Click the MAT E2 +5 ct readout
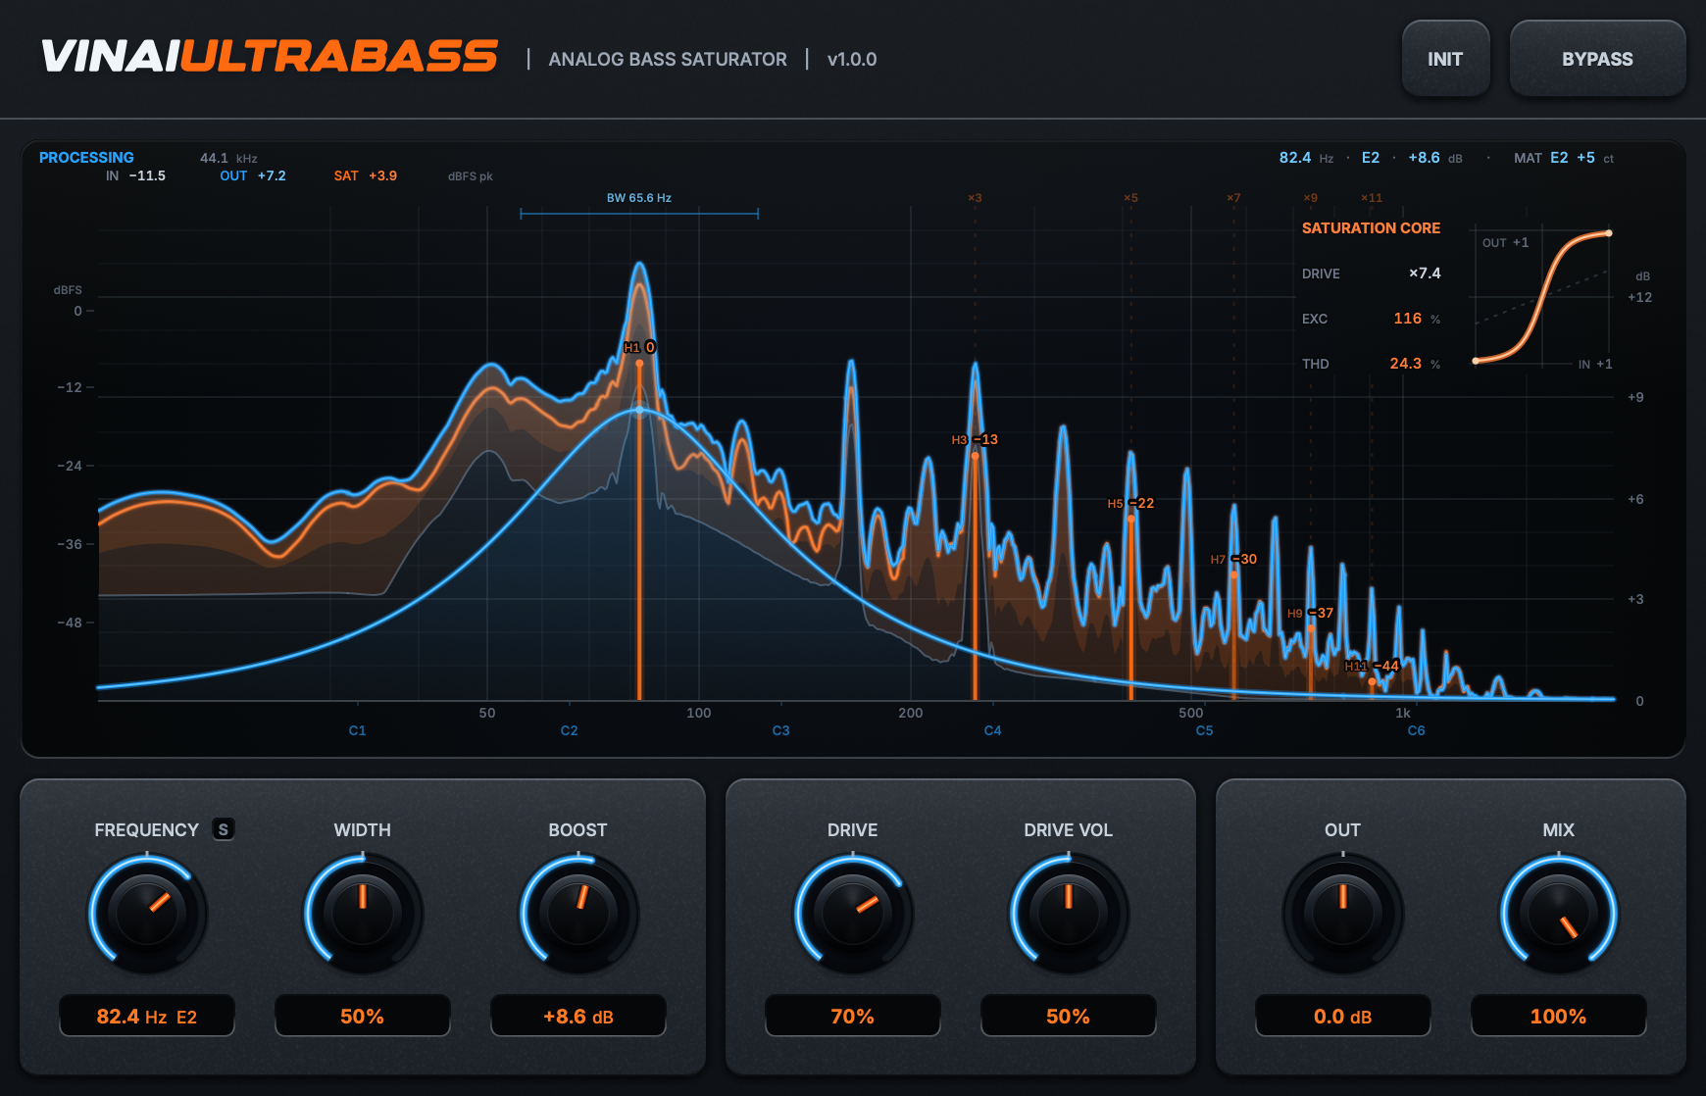1706x1096 pixels. point(1564,158)
